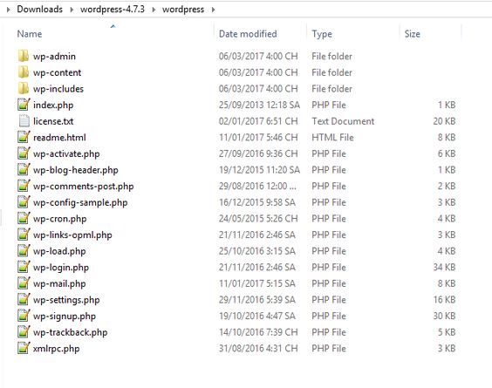This screenshot has height=388, width=492.
Task: Sort files by the Size column
Action: click(x=413, y=34)
